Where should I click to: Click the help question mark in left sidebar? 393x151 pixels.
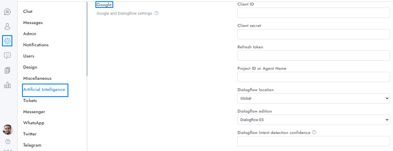tap(8, 142)
